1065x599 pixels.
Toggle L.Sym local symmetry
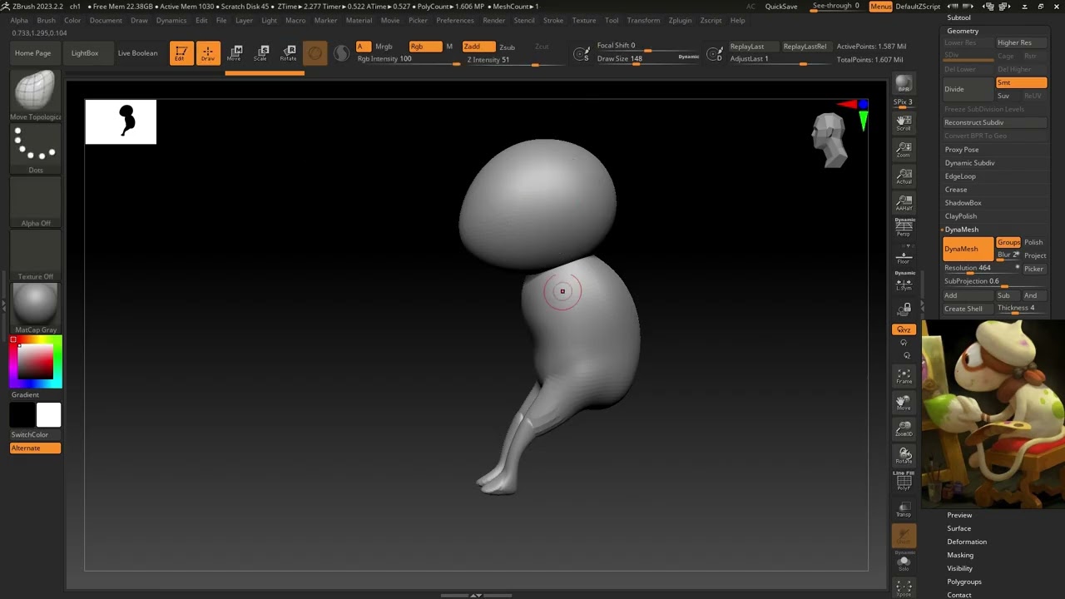click(904, 283)
